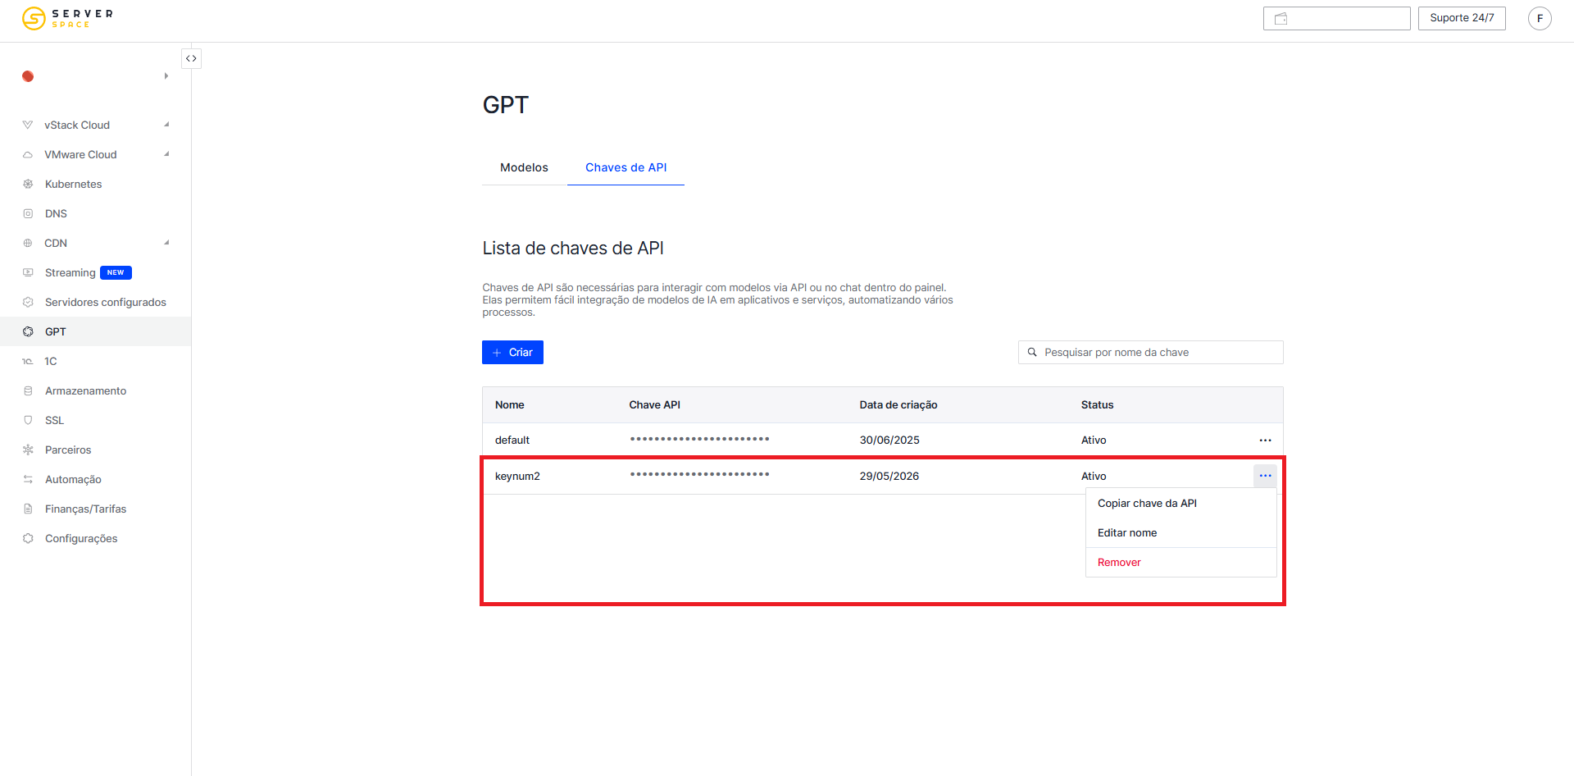Viewport: 1574px width, 776px height.
Task: Expand the project selector arrow
Action: (166, 76)
